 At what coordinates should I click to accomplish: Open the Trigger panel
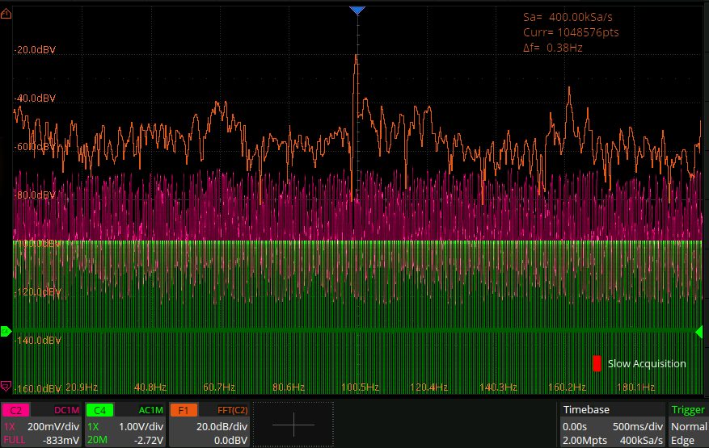(688, 410)
